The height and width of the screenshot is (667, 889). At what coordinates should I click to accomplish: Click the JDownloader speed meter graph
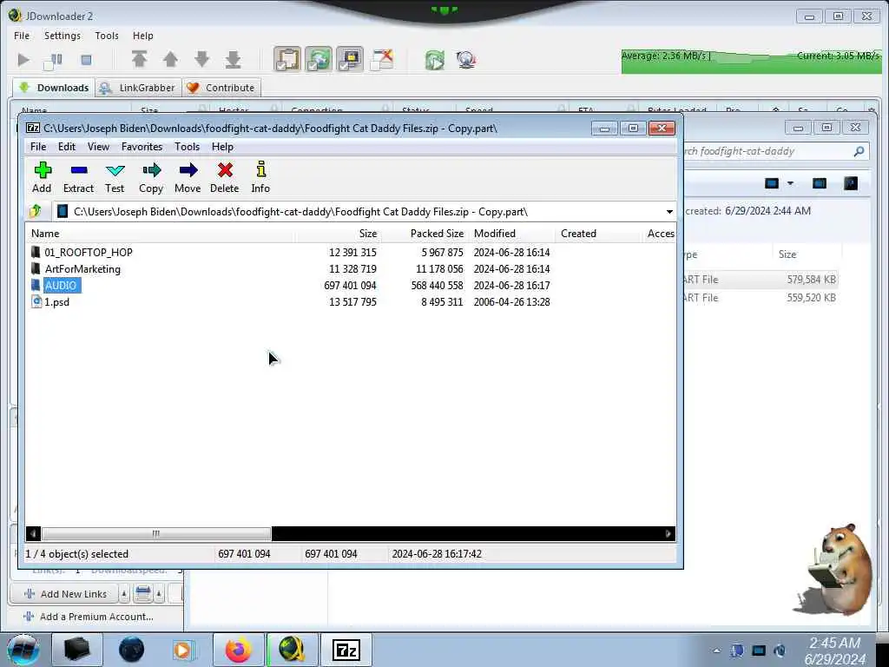click(751, 62)
